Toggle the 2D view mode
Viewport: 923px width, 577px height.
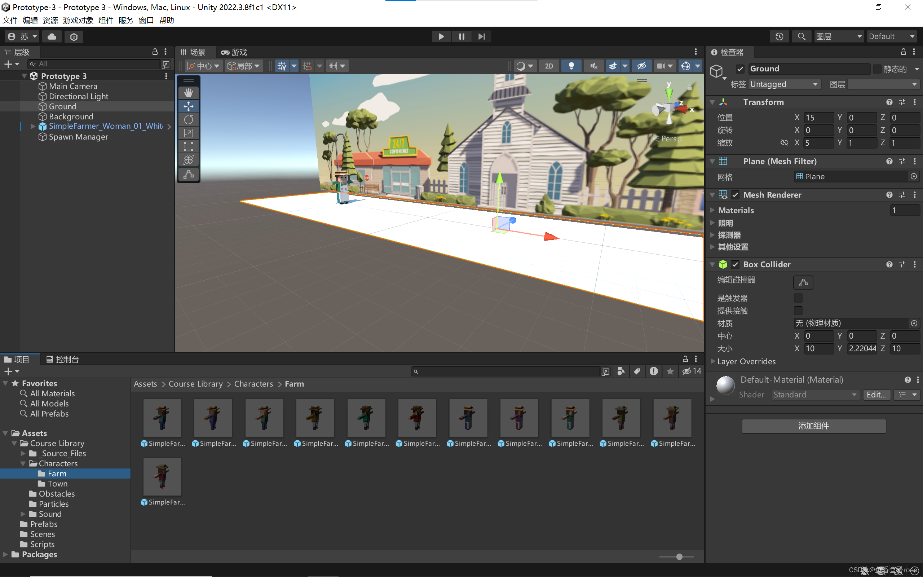pyautogui.click(x=549, y=66)
